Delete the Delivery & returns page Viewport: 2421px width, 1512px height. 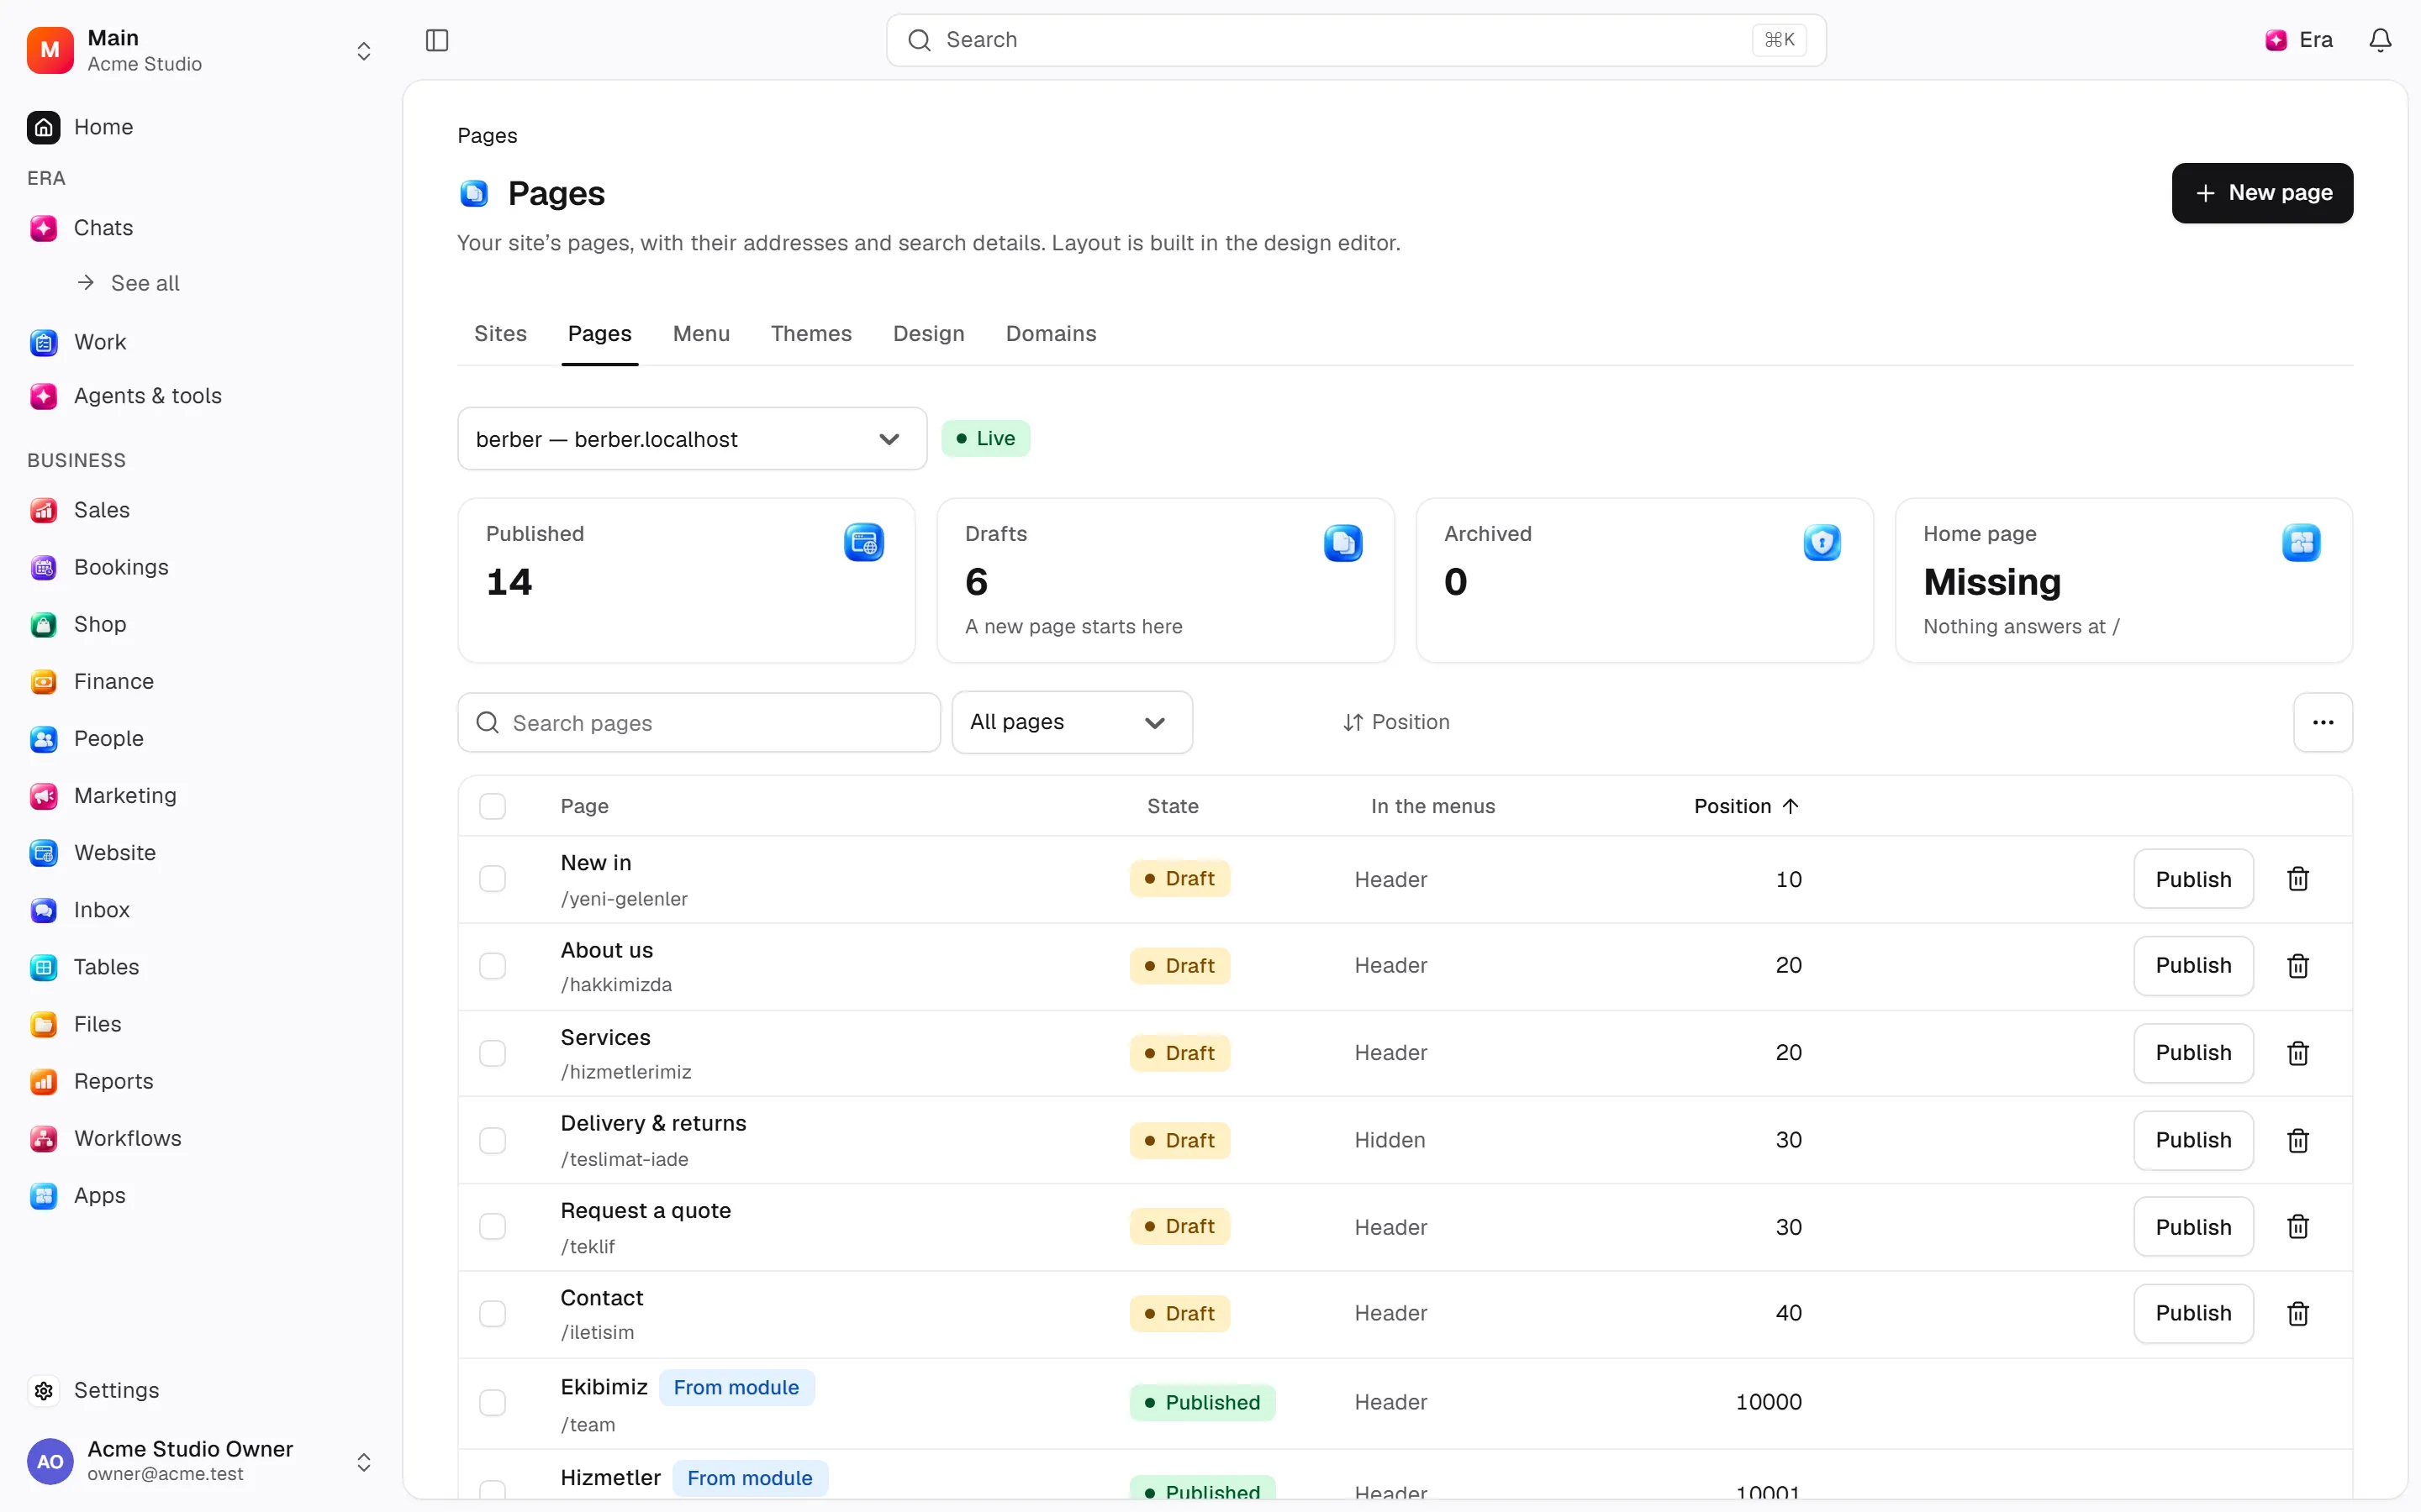(x=2297, y=1140)
